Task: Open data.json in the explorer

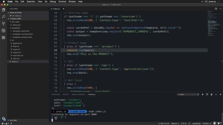Action: (16, 25)
